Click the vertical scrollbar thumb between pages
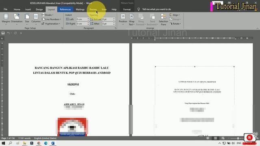 [131, 119]
